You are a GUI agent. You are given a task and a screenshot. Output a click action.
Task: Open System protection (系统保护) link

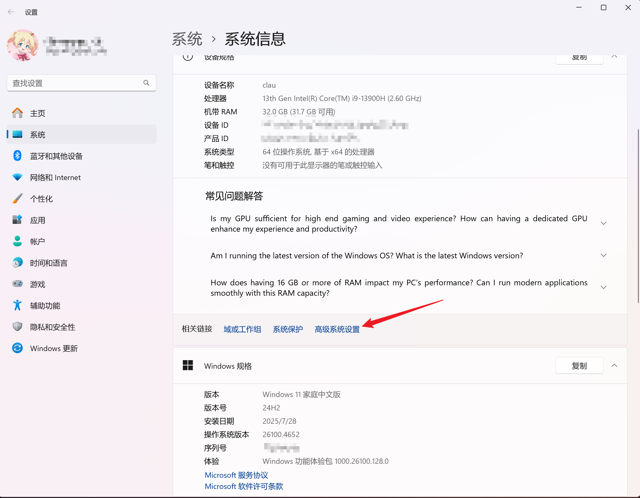pos(287,329)
